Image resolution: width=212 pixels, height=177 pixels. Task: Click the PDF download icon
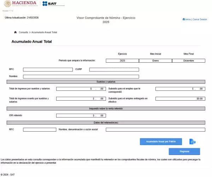click(x=193, y=141)
